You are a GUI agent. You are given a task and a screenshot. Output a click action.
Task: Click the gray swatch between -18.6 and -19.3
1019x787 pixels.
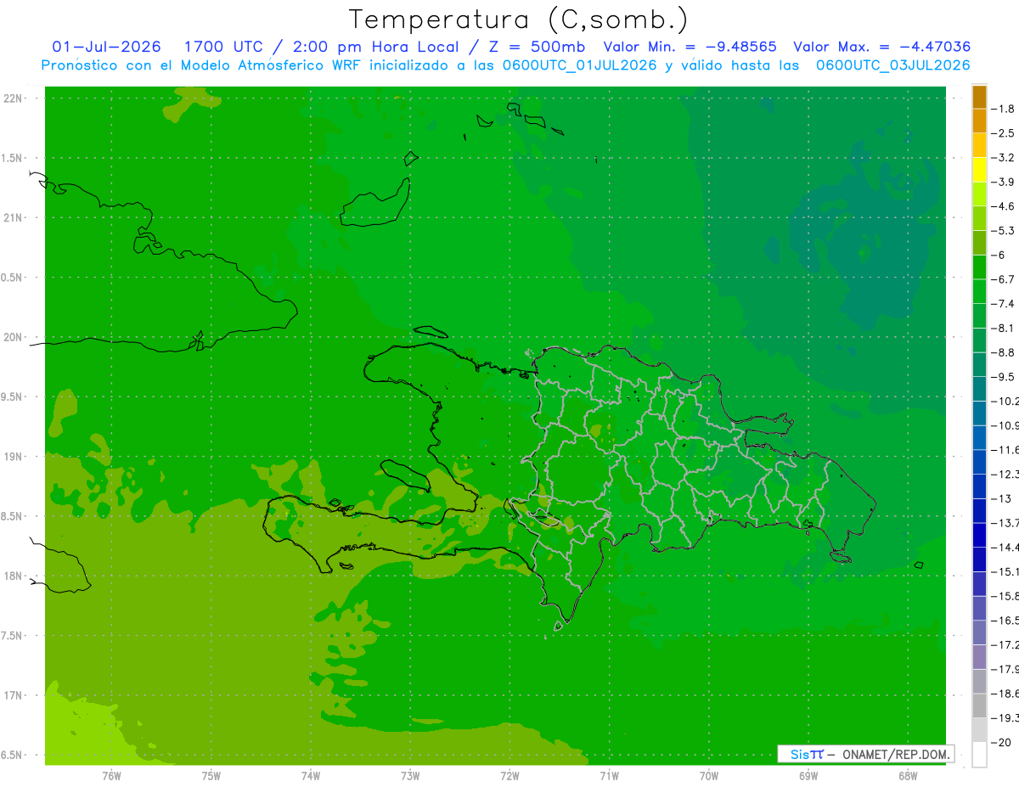click(x=979, y=706)
